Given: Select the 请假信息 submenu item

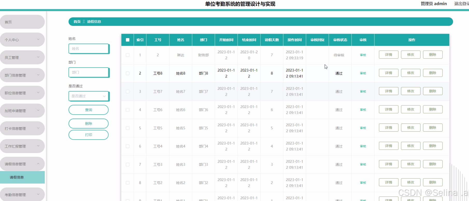Looking at the screenshot, I should [x=22, y=177].
